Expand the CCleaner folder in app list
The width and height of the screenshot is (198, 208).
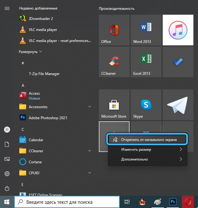pyautogui.click(x=90, y=151)
